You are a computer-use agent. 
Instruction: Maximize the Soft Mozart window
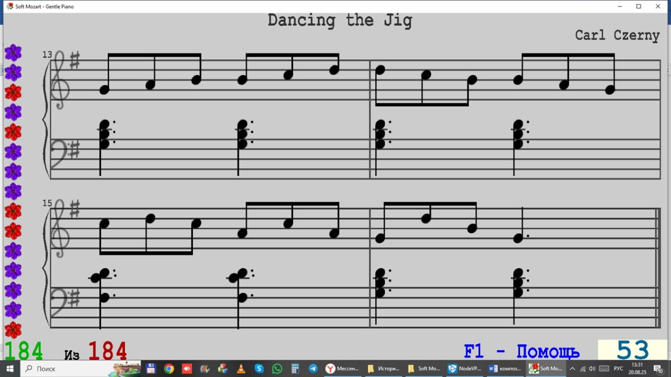[x=639, y=7]
